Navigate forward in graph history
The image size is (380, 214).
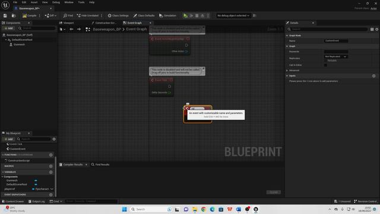click(x=79, y=29)
